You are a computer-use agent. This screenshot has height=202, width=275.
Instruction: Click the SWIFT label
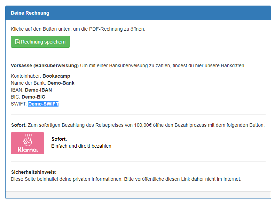coord(18,104)
